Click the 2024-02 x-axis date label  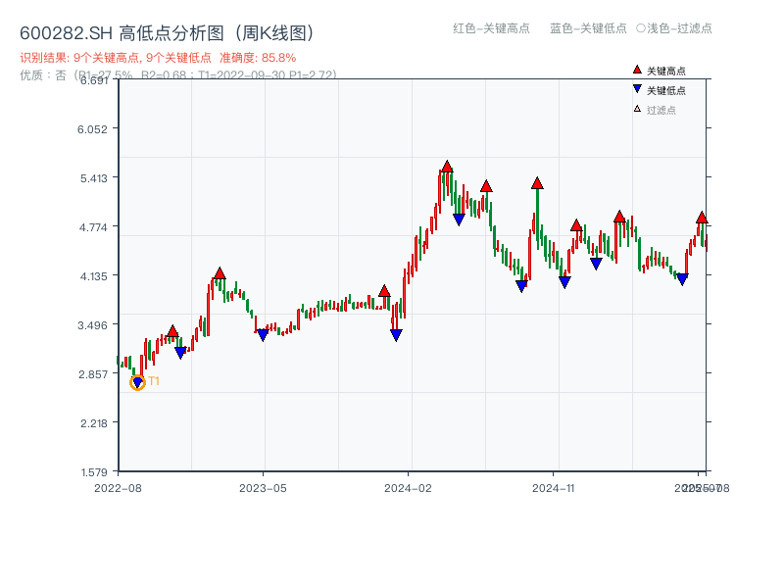(409, 487)
